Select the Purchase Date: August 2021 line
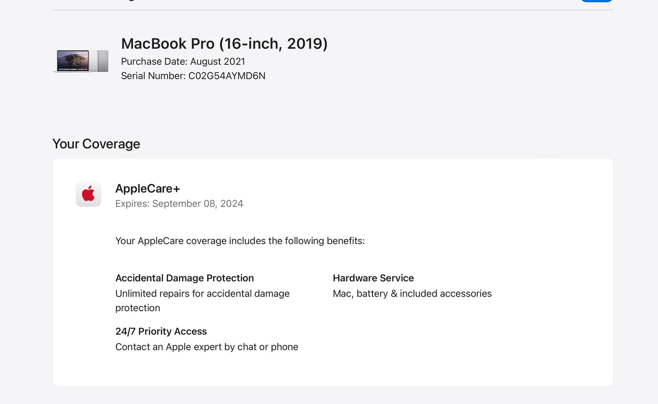The height and width of the screenshot is (404, 658). [x=183, y=61]
